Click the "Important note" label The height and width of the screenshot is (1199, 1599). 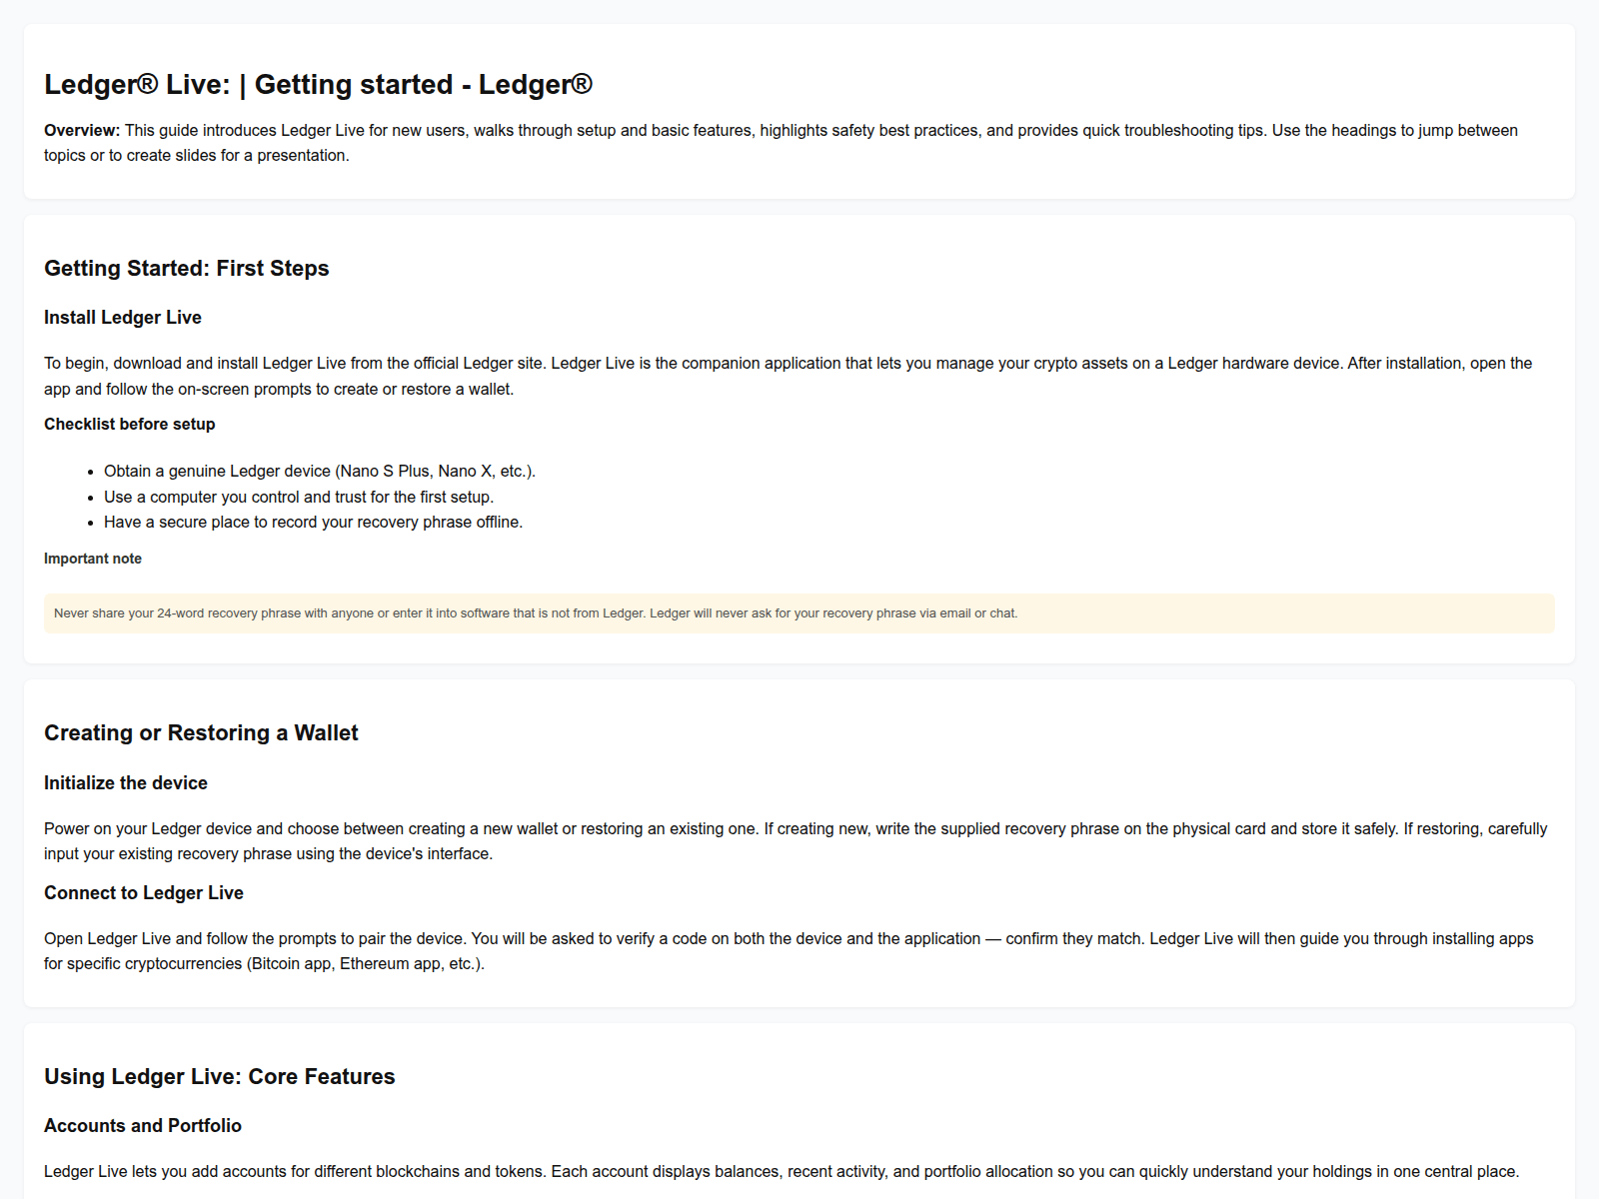93,559
